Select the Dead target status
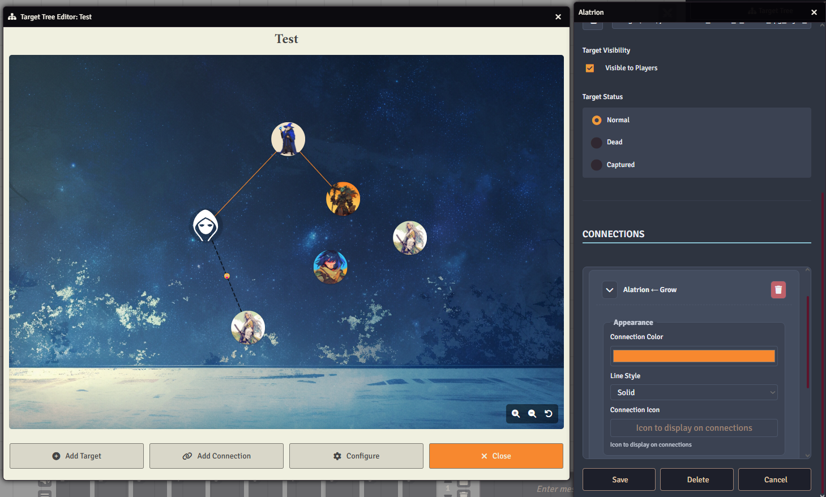 pos(597,143)
